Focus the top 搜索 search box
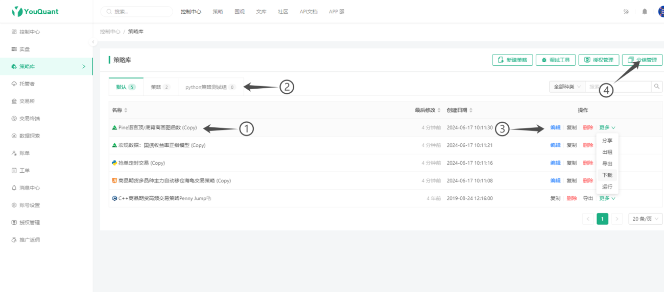664x292 pixels. [137, 11]
